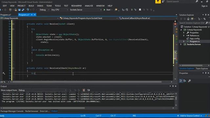Click the Undo arrow icon
The width and height of the screenshot is (210, 118).
[28, 10]
